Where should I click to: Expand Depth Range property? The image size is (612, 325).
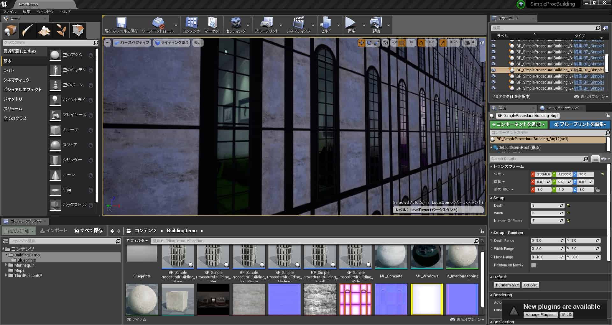pyautogui.click(x=491, y=240)
